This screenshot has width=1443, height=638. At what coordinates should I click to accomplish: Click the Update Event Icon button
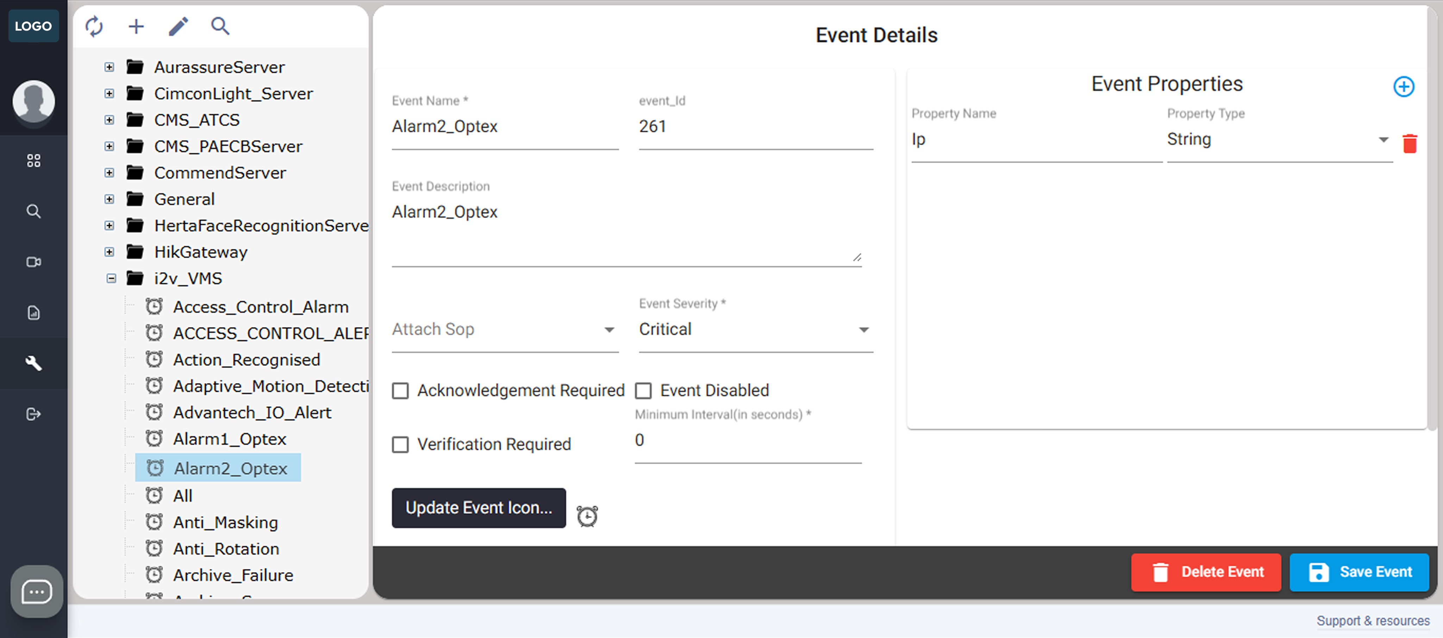tap(479, 507)
